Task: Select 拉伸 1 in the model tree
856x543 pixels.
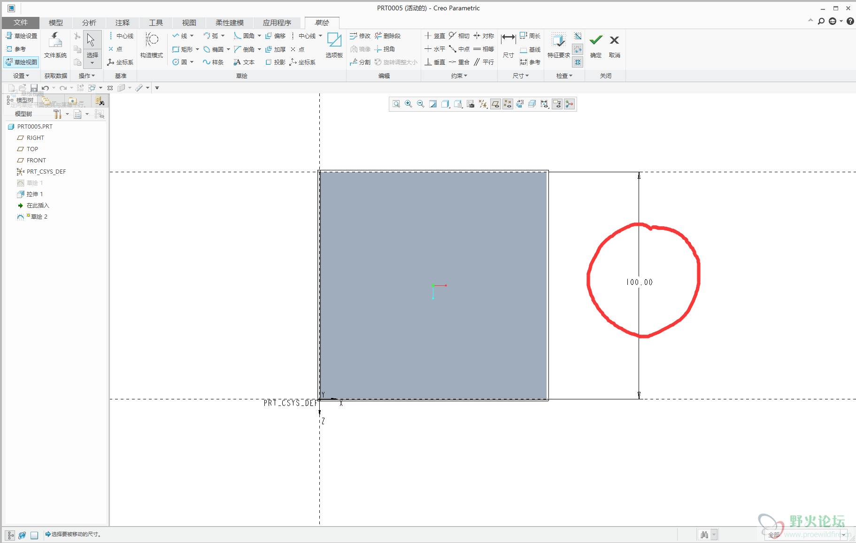Action: 35,194
